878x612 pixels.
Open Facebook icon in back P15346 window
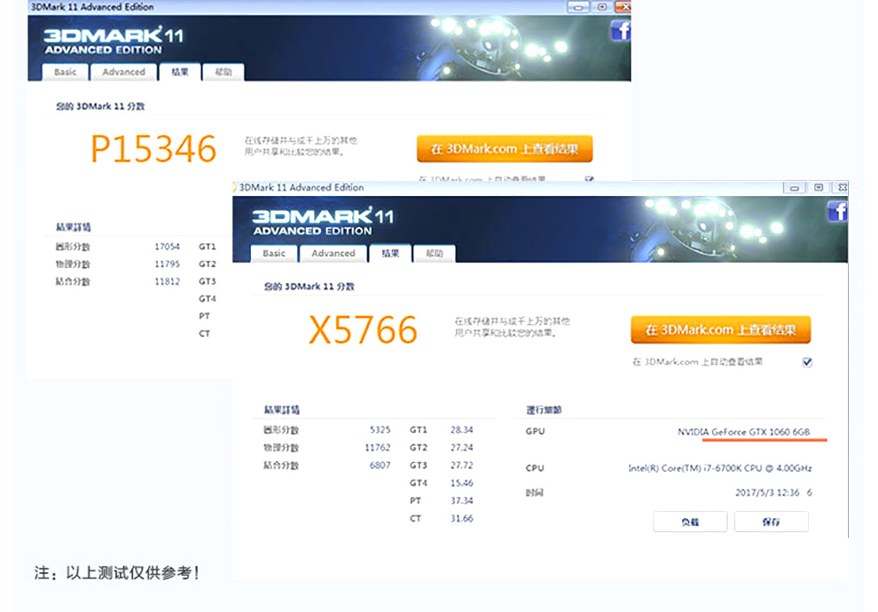(x=621, y=30)
